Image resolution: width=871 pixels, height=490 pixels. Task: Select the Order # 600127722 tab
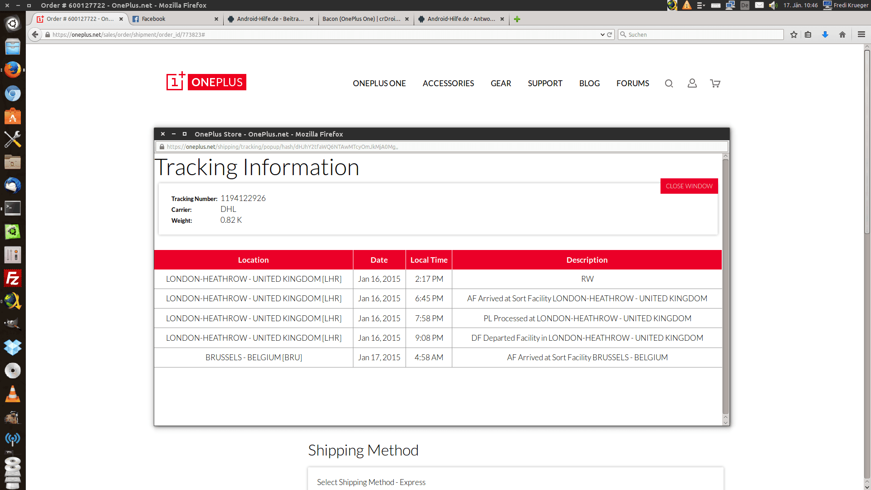(80, 19)
